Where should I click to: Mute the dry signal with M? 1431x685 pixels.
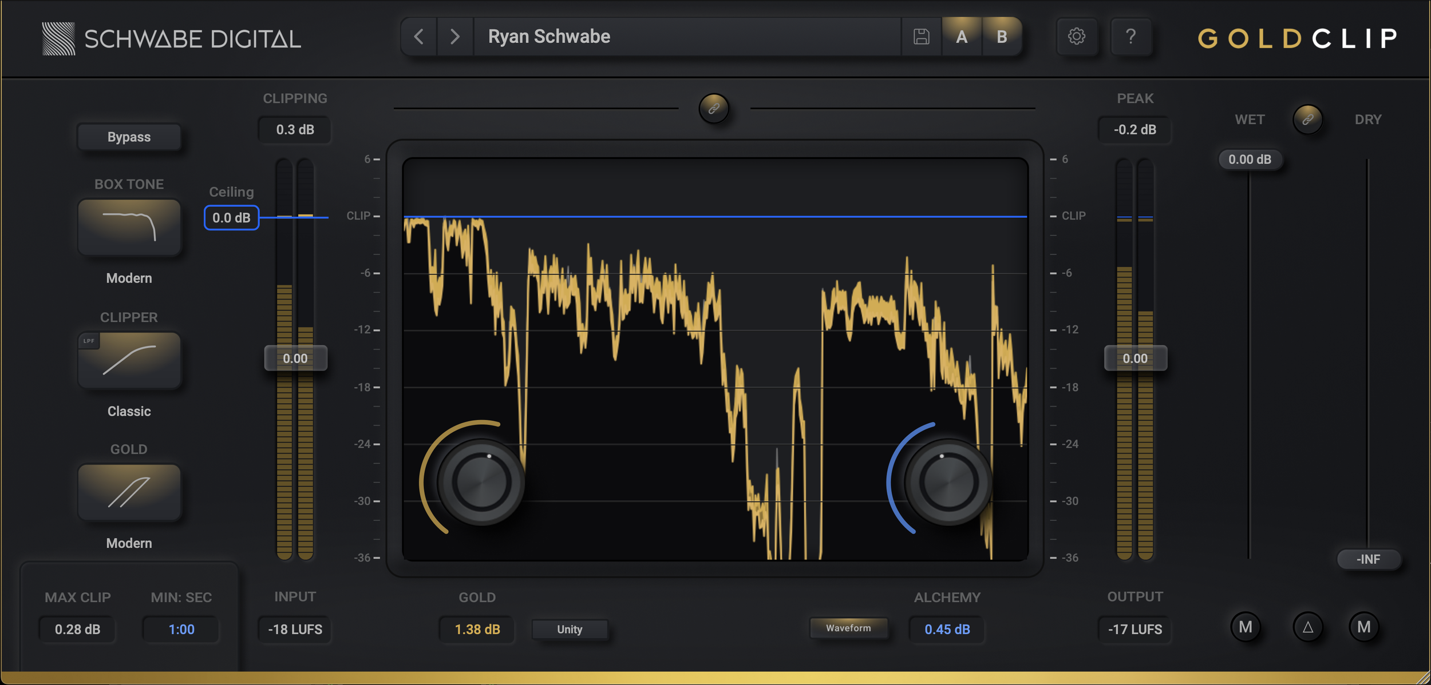[1363, 627]
